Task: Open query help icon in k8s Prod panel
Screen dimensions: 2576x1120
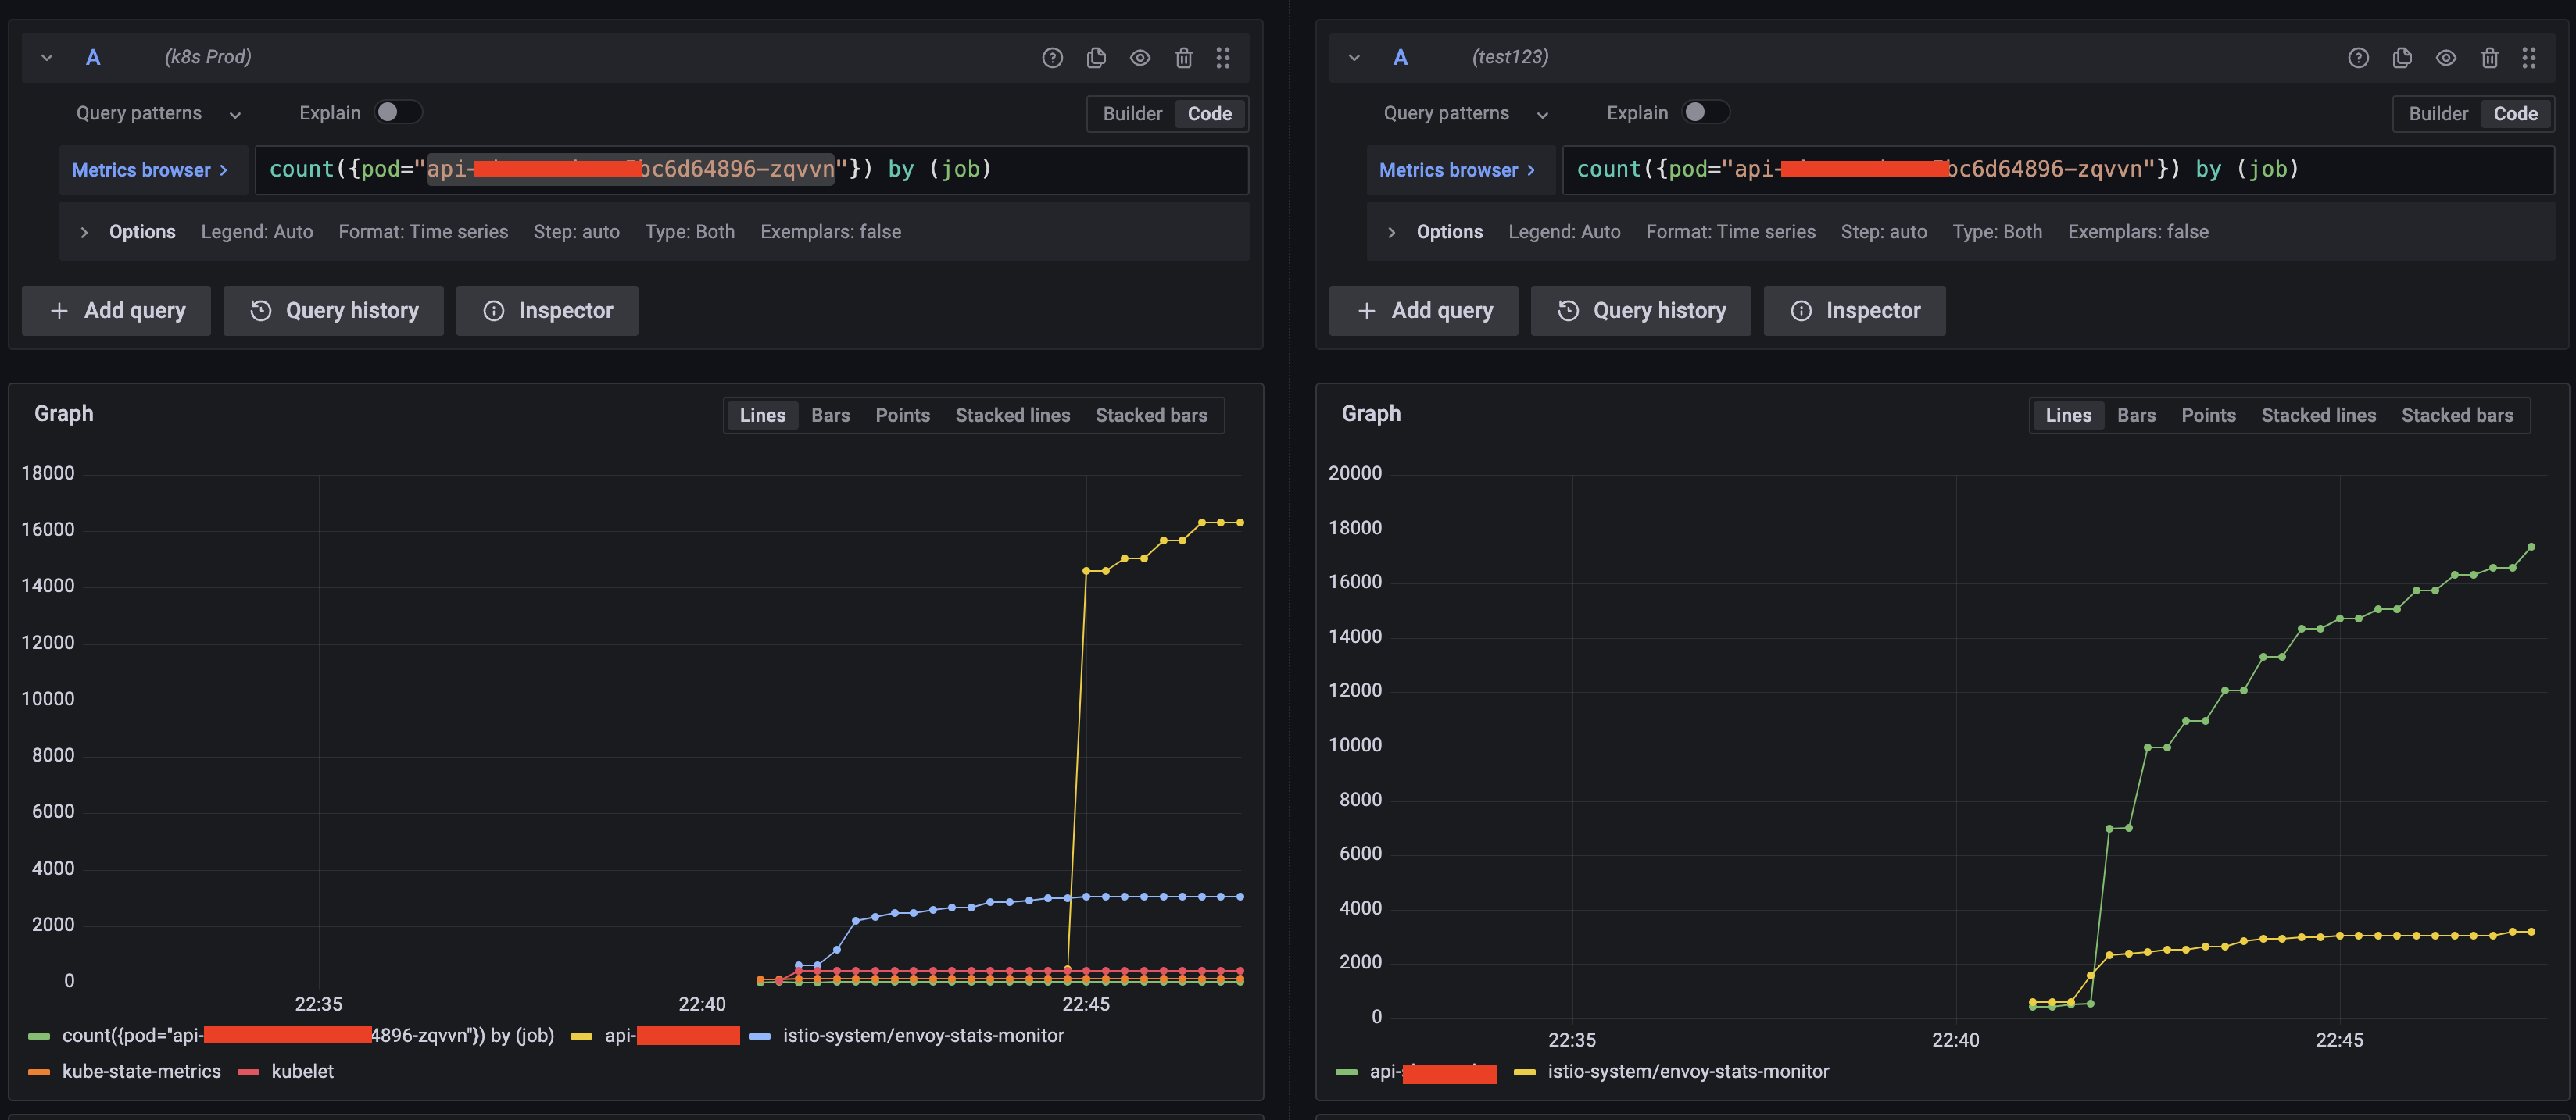Action: click(x=1052, y=58)
